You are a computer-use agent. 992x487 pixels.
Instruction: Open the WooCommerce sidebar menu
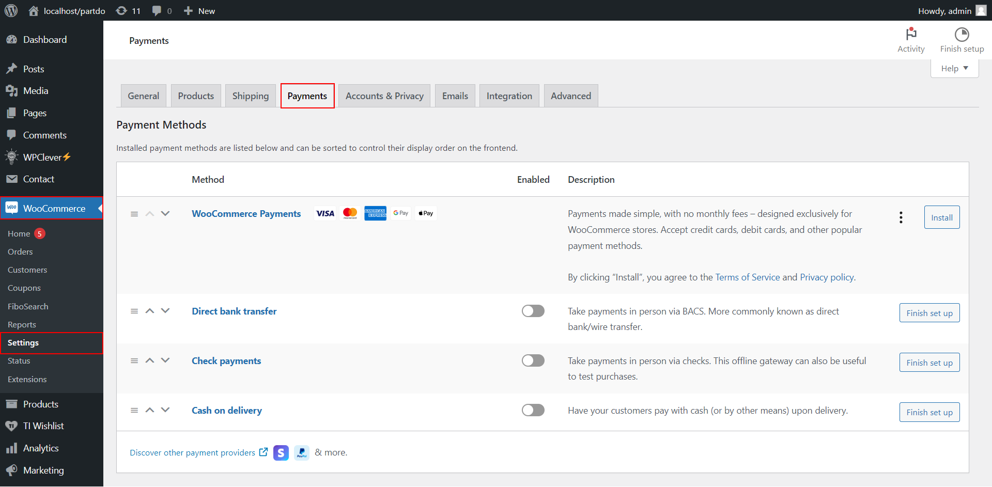pyautogui.click(x=52, y=208)
